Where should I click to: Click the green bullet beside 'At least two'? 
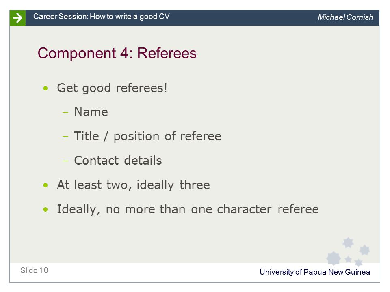(x=45, y=185)
